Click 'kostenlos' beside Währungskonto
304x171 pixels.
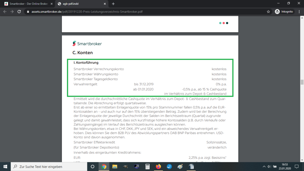pos(219,74)
